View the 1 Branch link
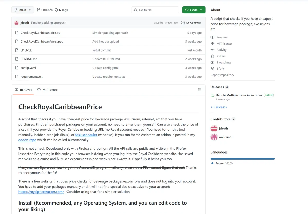308x214 pixels. click(45, 10)
